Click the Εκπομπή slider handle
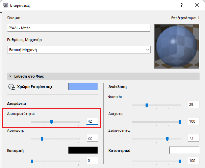Screen dimensions: 205x168 tap(32, 161)
